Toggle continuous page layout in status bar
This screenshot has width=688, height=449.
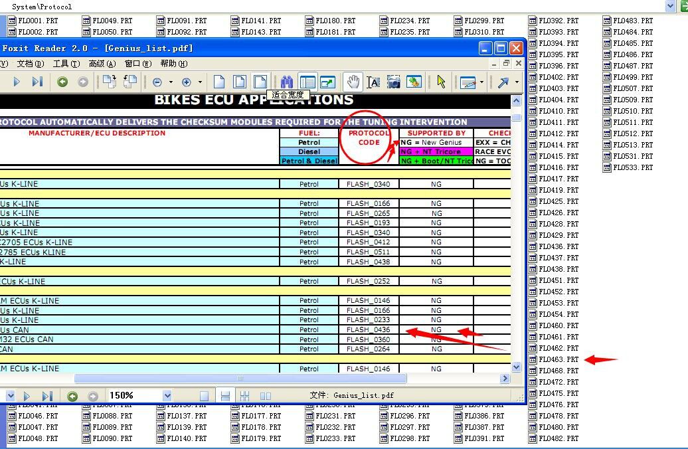tap(225, 396)
